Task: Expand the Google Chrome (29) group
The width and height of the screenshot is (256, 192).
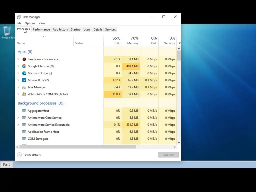Action: coord(18,66)
